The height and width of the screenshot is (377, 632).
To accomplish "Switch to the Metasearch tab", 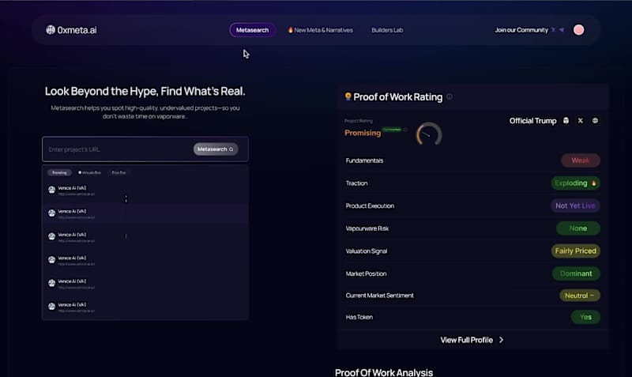I will point(252,30).
